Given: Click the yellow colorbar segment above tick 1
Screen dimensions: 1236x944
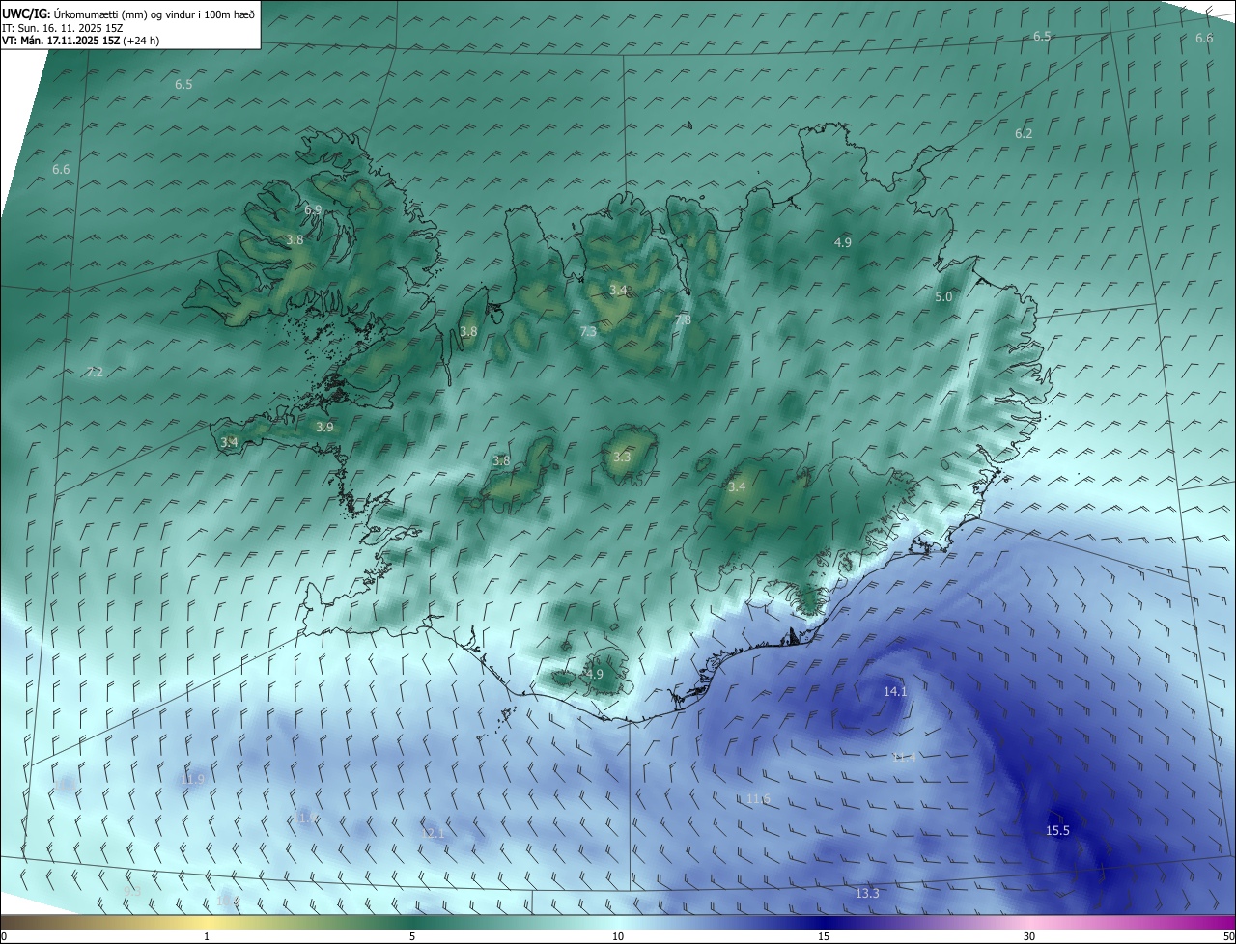Looking at the screenshot, I should point(208,923).
